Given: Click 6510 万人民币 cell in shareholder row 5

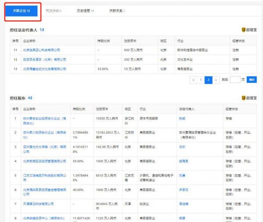Looking at the screenshot, I should pyautogui.click(x=106, y=176).
